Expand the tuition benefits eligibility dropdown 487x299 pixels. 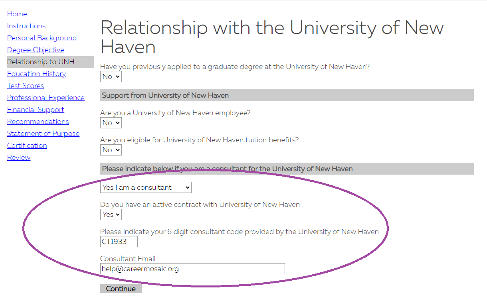(111, 150)
